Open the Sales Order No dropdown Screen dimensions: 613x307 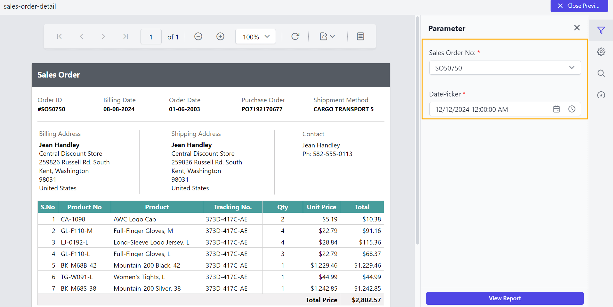571,68
